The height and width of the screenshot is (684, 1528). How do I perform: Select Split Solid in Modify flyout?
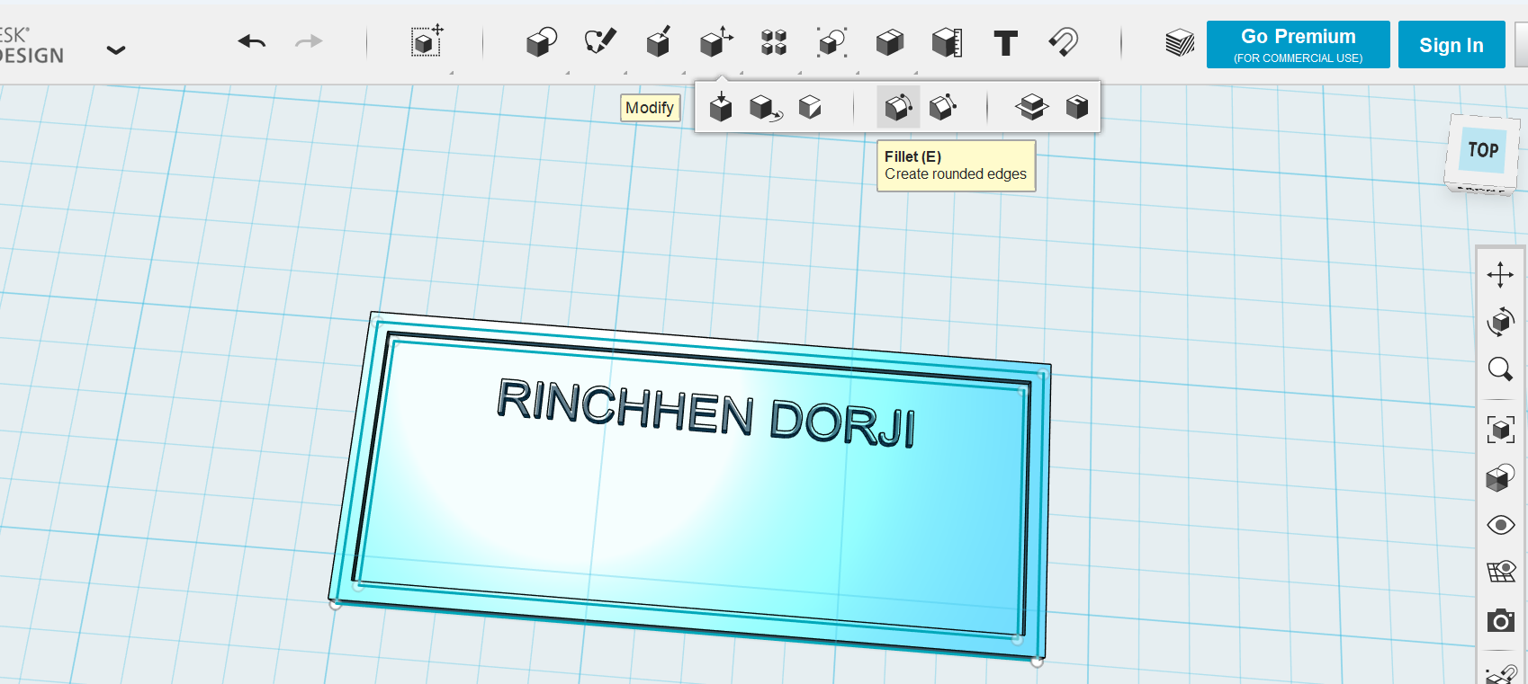pyautogui.click(x=1032, y=107)
